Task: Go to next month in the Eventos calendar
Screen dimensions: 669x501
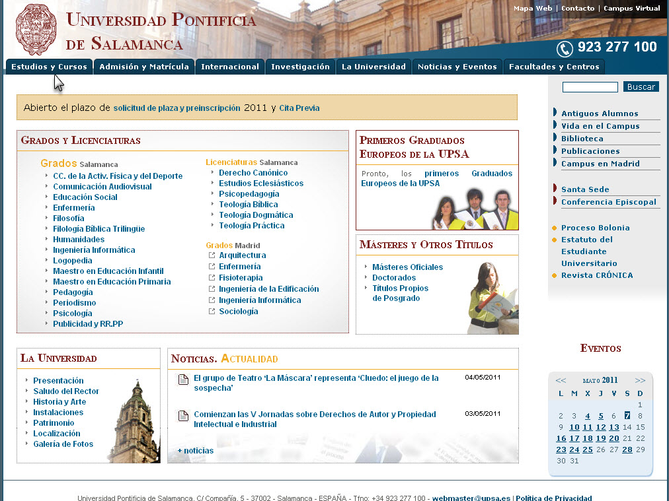Action: tap(640, 380)
